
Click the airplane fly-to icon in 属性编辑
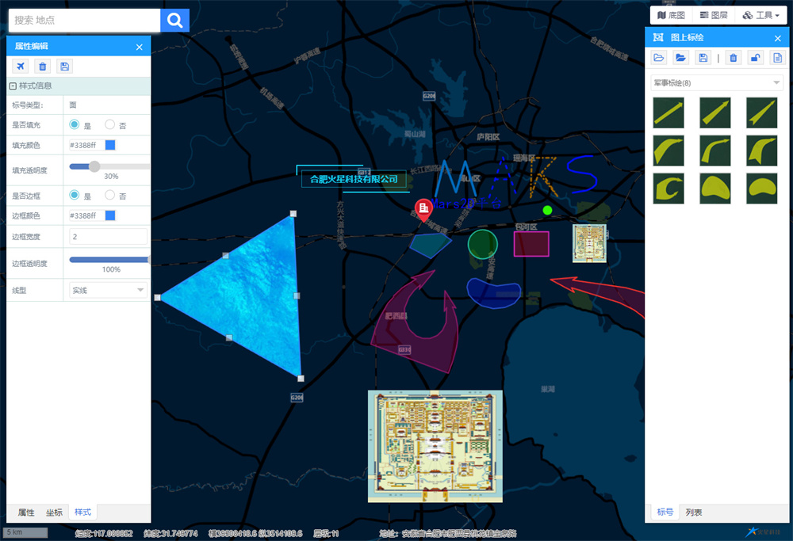20,67
